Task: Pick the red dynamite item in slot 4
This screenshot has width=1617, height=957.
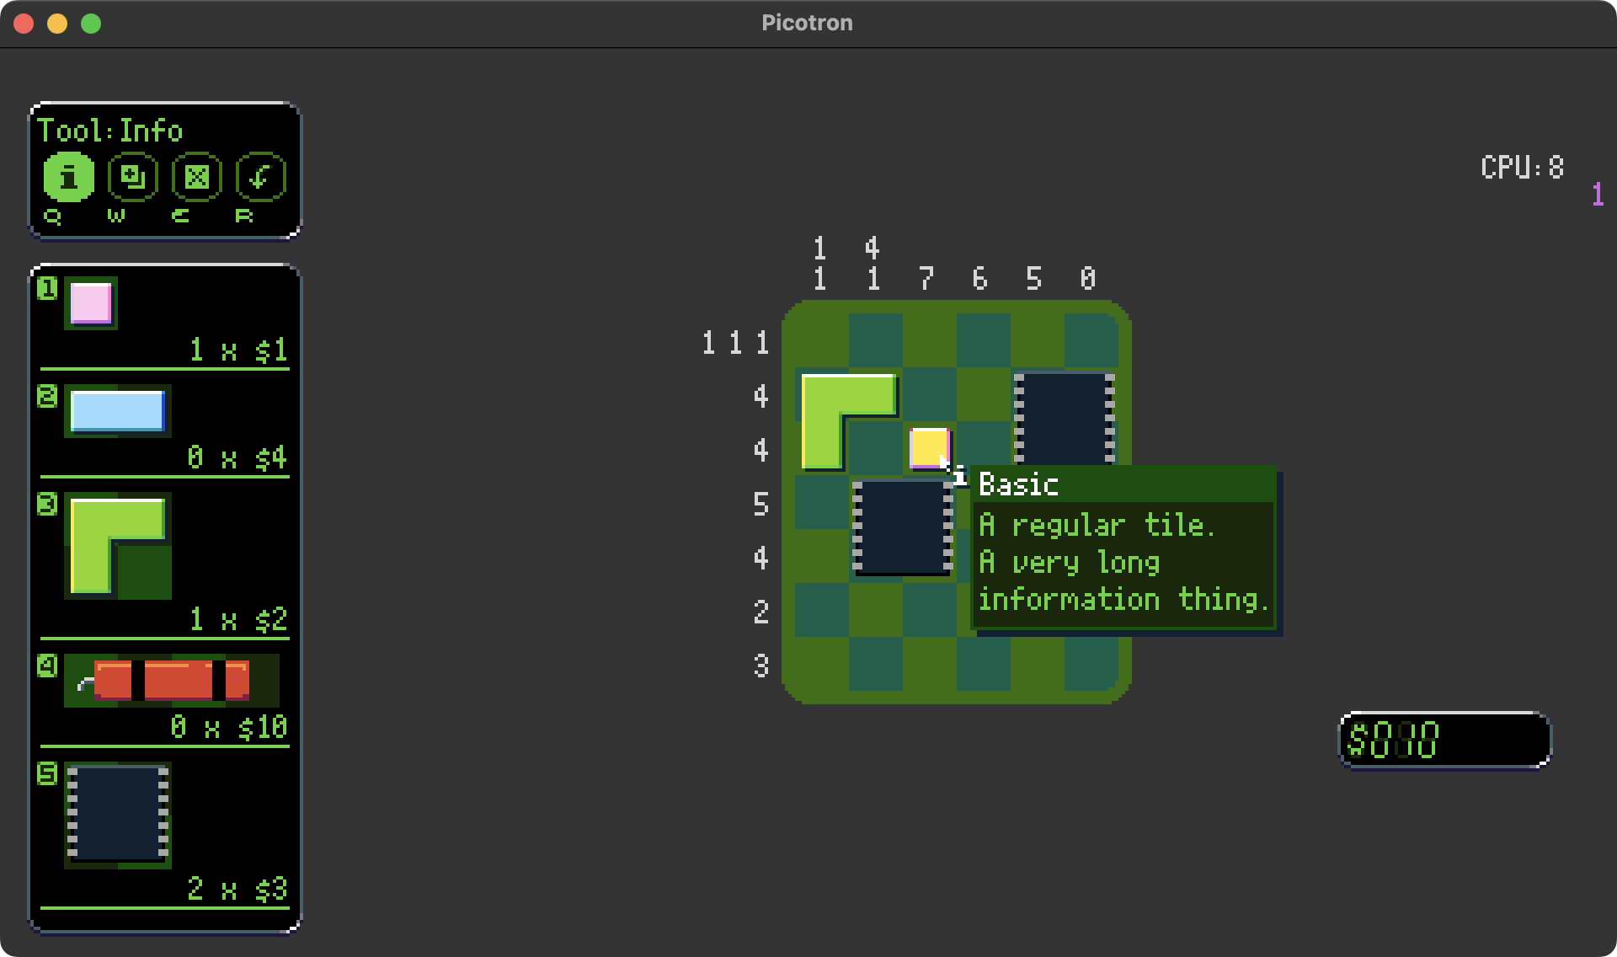Action: [172, 681]
